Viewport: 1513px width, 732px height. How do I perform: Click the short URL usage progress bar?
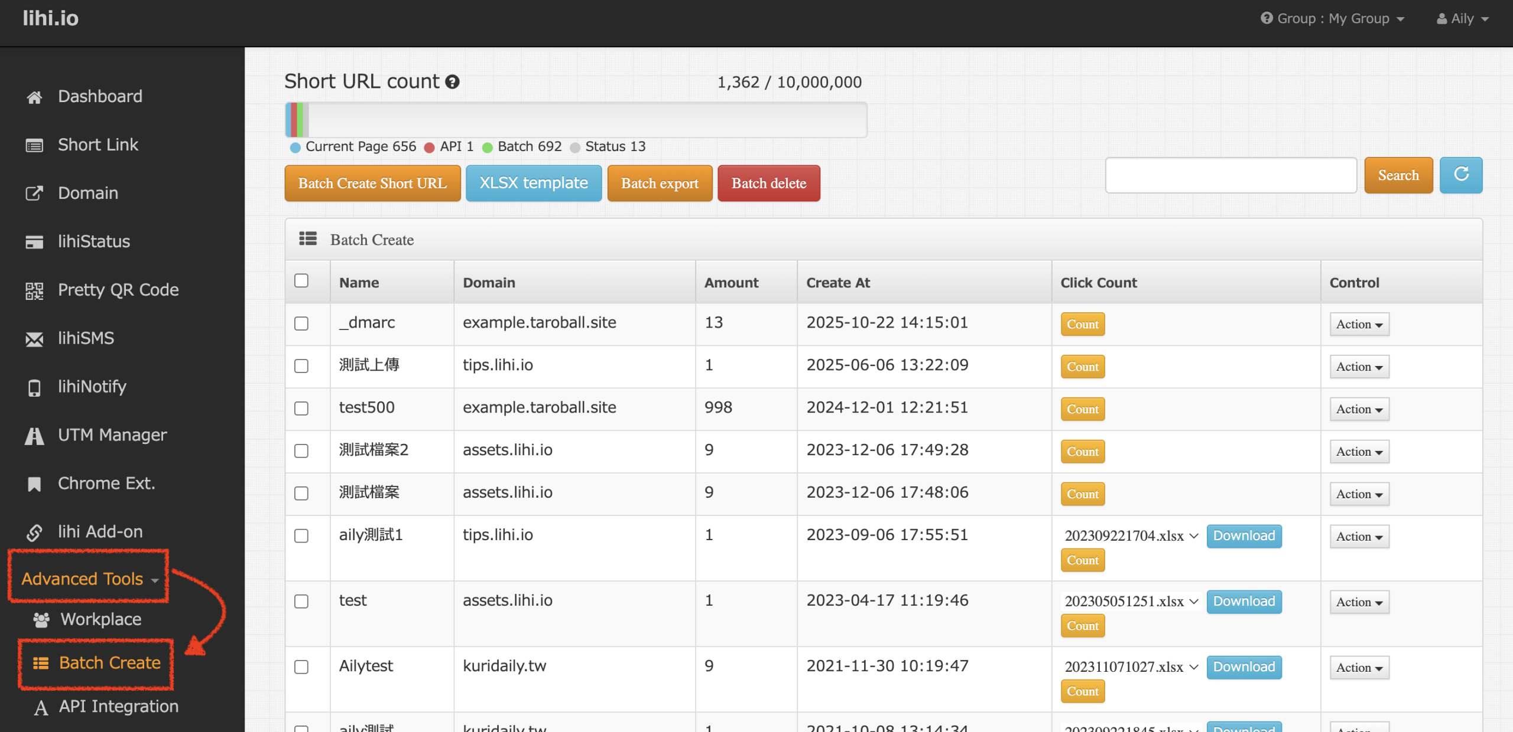coord(576,120)
